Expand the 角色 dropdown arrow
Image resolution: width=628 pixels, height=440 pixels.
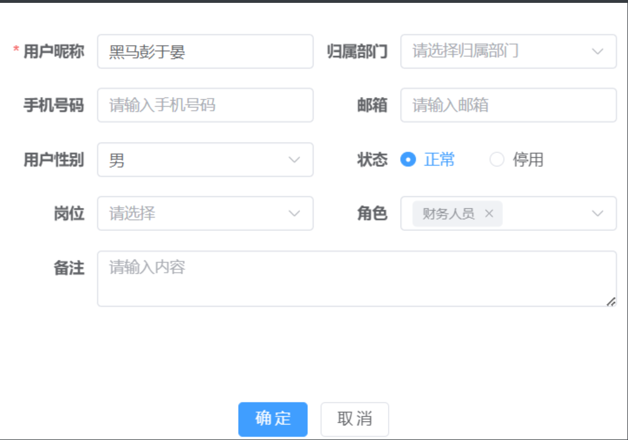tap(597, 214)
